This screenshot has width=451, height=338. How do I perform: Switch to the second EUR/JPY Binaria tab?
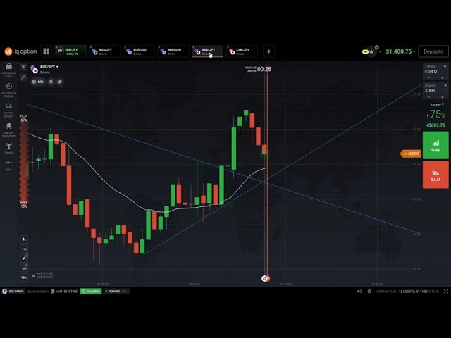point(105,51)
